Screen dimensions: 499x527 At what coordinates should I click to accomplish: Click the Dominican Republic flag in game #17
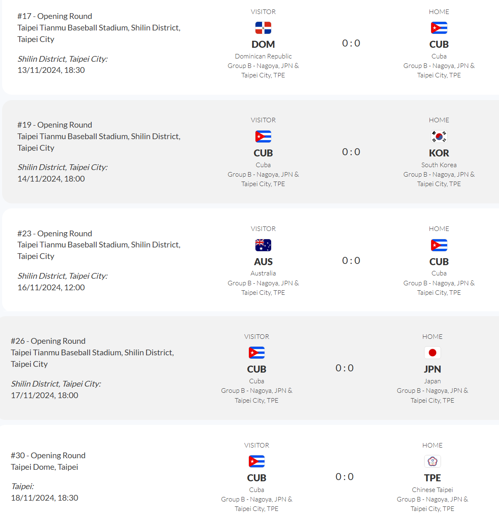coord(263,28)
